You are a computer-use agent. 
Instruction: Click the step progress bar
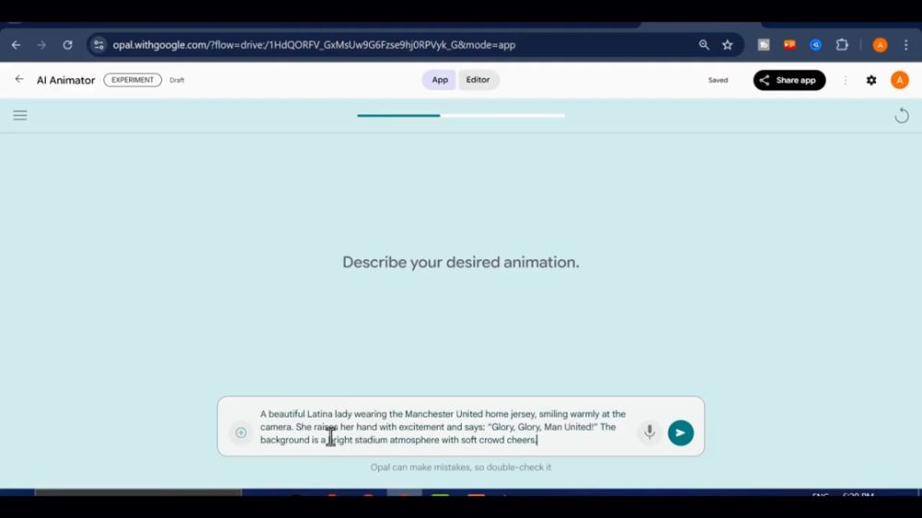(461, 115)
